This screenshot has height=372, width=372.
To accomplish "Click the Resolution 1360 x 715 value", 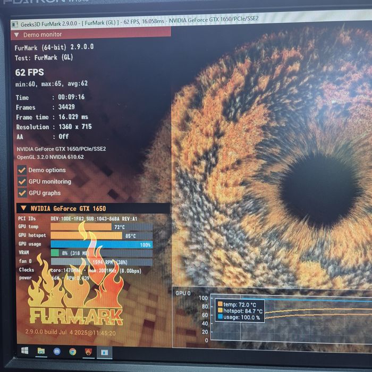I will click(x=75, y=126).
